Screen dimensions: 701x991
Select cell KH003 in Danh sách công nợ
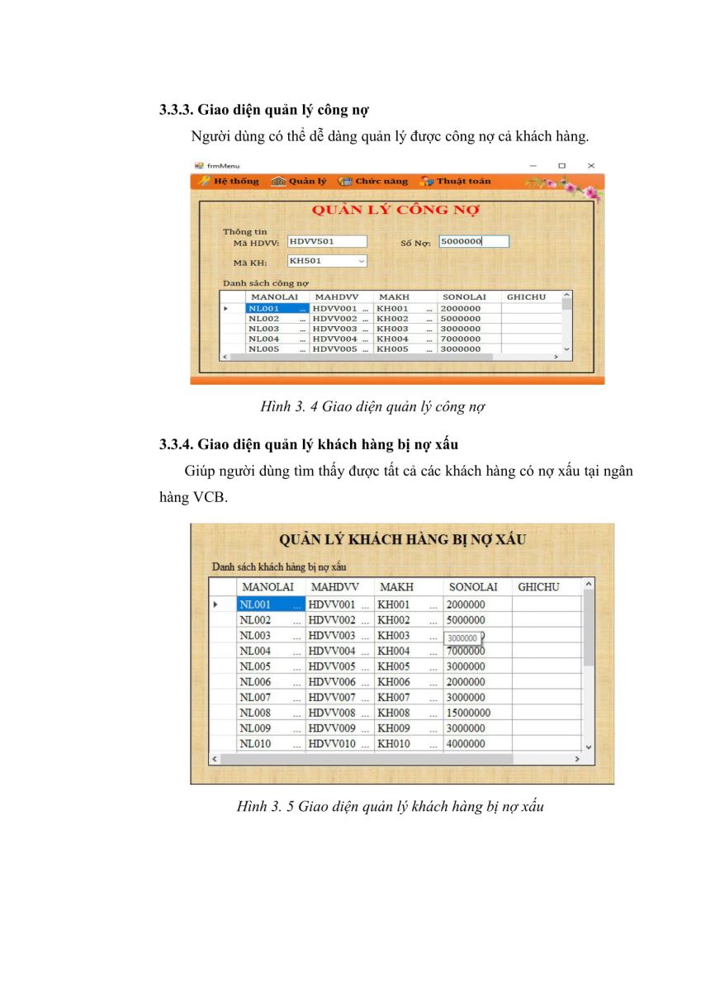coord(405,329)
